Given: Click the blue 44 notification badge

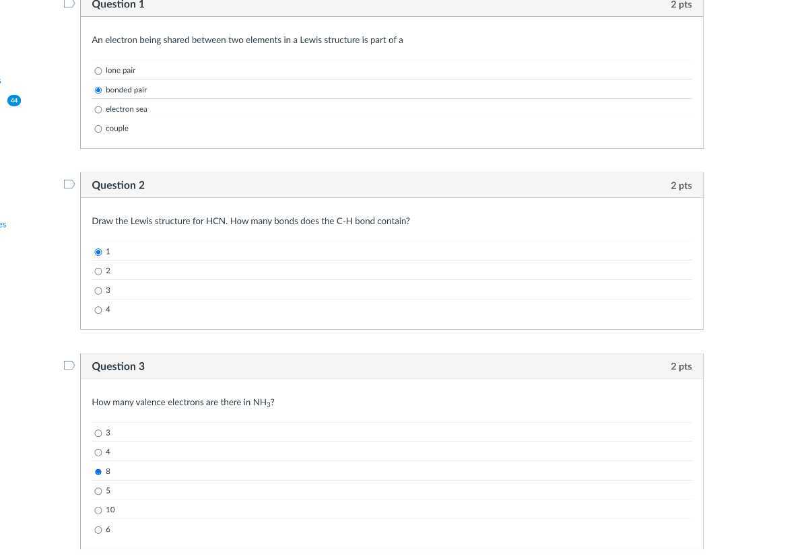Looking at the screenshot, I should [x=14, y=100].
